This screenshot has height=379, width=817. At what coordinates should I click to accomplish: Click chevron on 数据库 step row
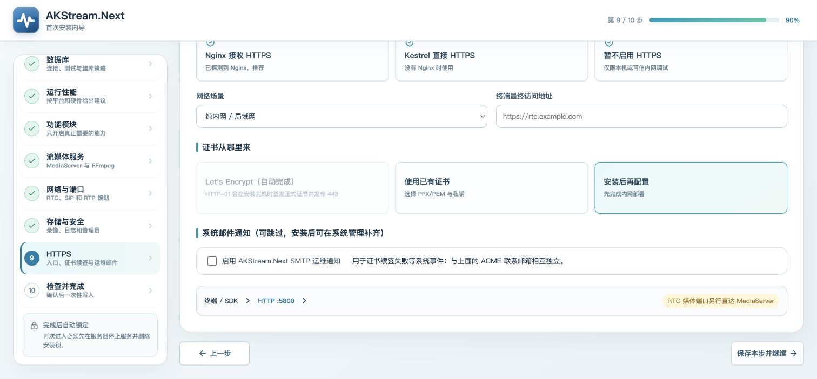pyautogui.click(x=150, y=64)
